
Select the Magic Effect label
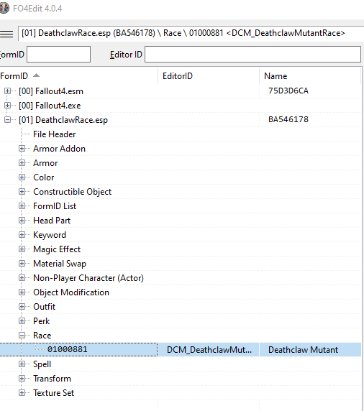[x=57, y=249]
